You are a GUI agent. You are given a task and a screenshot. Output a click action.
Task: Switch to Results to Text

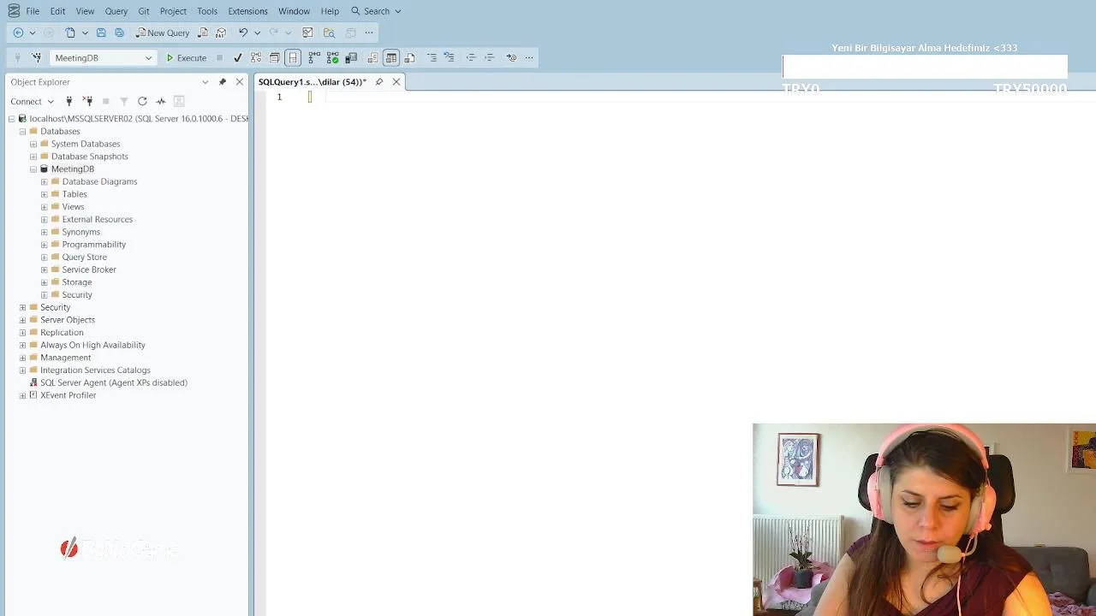point(372,57)
